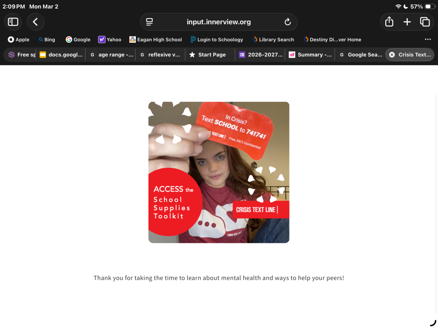Tap the battery indicator in status bar
The width and height of the screenshot is (438, 328).
430,6
